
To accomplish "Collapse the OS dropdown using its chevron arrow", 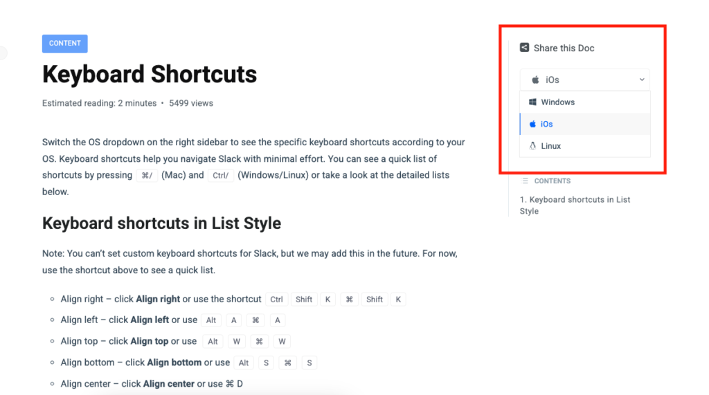I will tap(643, 80).
